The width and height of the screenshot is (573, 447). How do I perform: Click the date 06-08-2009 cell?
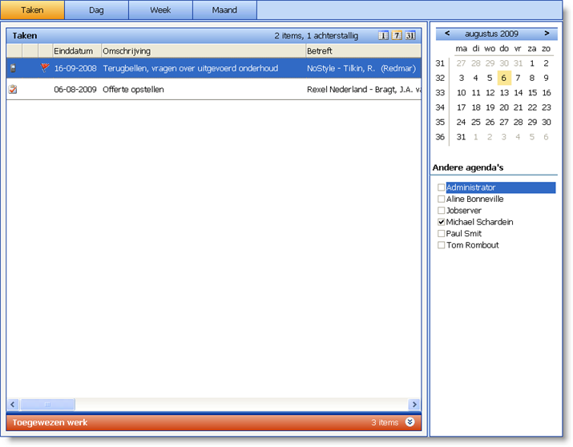pyautogui.click(x=75, y=90)
